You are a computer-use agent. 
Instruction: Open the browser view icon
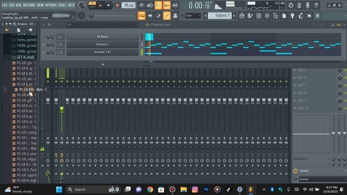click(275, 16)
